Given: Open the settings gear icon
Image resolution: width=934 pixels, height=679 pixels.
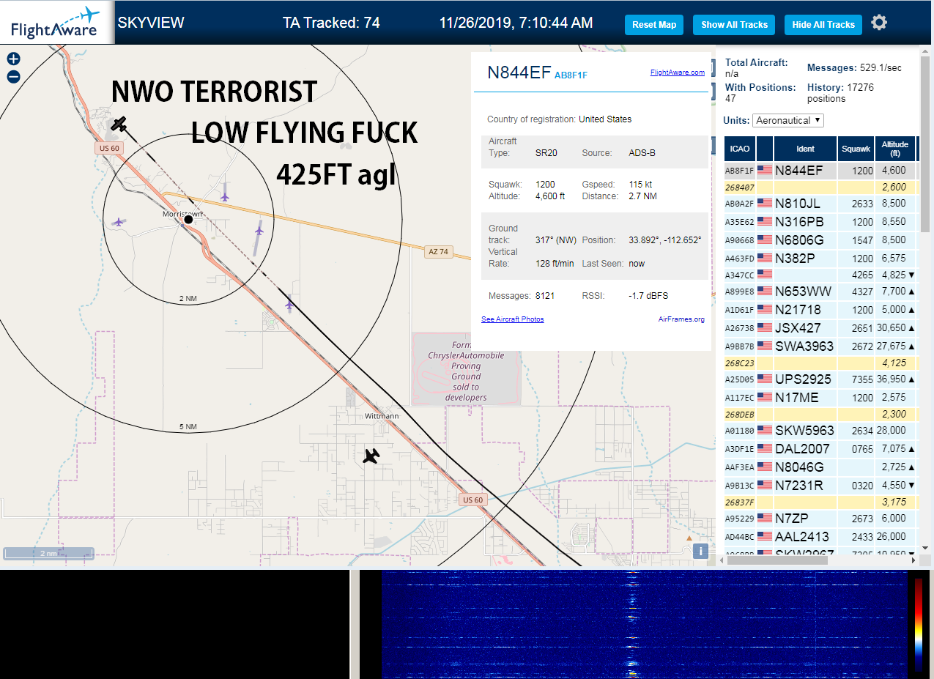Looking at the screenshot, I should [879, 23].
